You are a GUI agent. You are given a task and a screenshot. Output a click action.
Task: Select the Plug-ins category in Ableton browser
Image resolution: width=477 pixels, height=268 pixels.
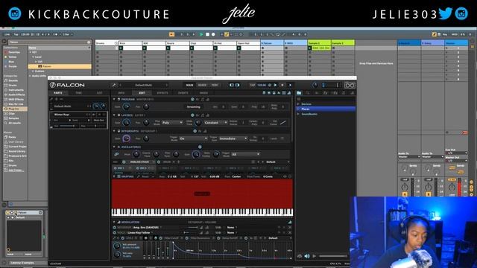(15, 109)
